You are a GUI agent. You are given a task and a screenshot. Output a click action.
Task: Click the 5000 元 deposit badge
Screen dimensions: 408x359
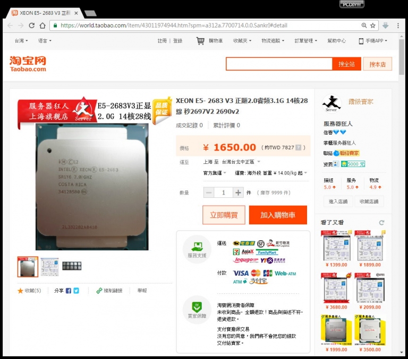click(x=353, y=164)
